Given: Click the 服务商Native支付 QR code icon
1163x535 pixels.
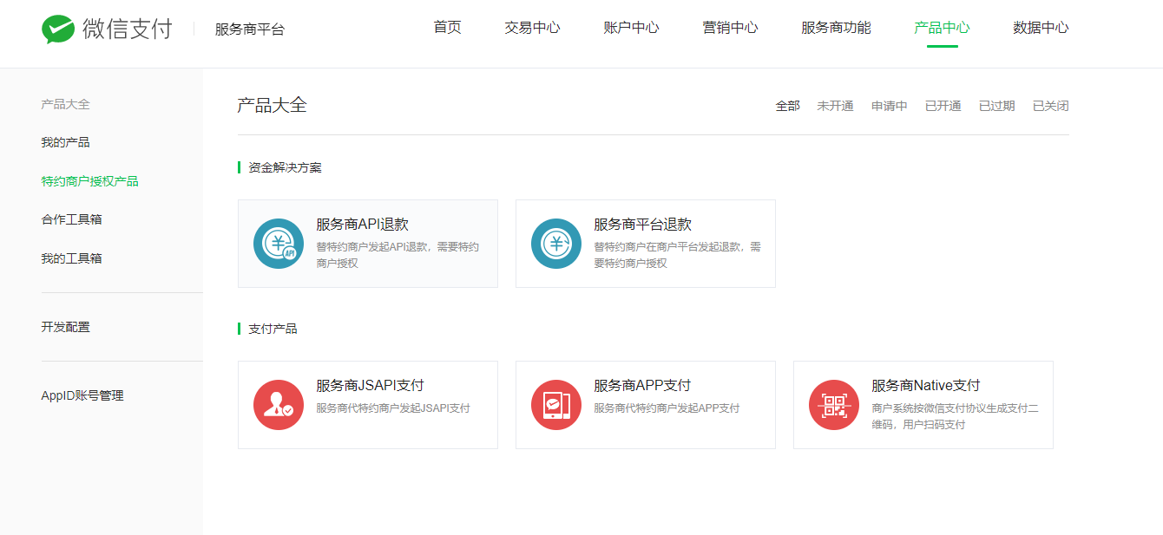Looking at the screenshot, I should [x=834, y=405].
